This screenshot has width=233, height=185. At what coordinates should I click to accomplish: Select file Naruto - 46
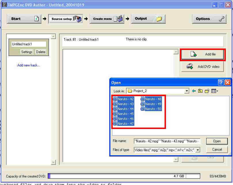click(126, 119)
